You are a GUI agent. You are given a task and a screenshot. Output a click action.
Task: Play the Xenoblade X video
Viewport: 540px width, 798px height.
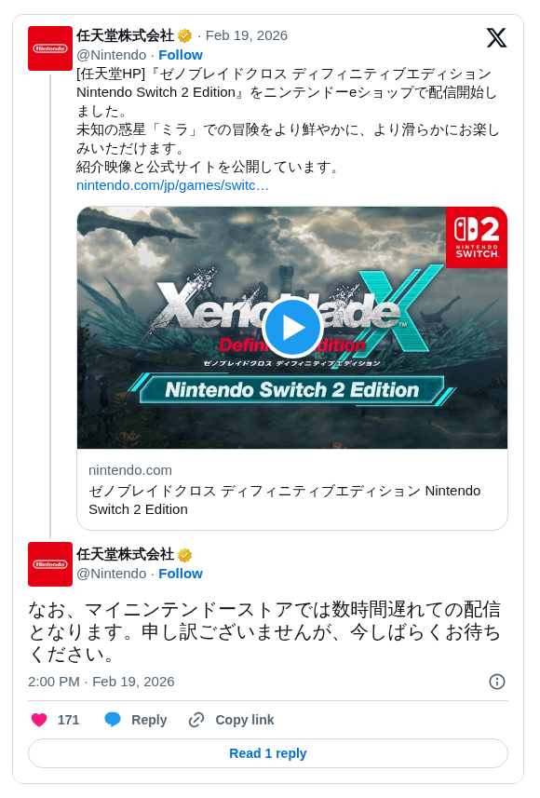click(292, 327)
